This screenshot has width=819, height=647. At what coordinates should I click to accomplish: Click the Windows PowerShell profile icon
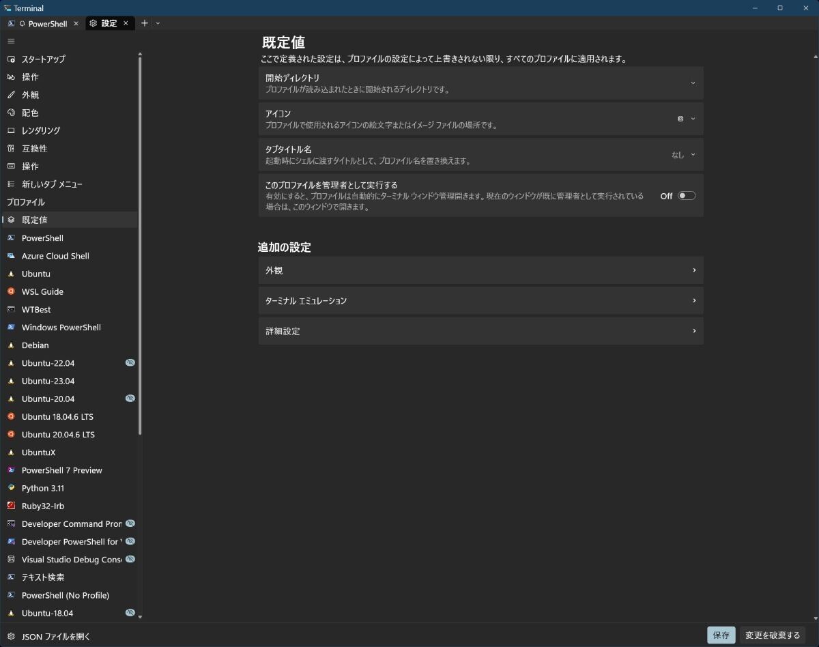11,328
